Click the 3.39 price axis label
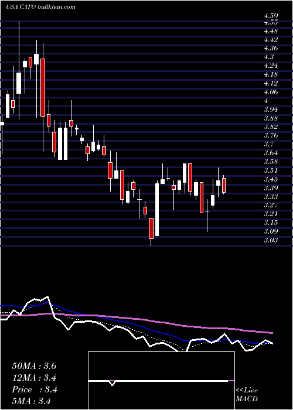Viewport: 293px width, 410px height. point(271,188)
